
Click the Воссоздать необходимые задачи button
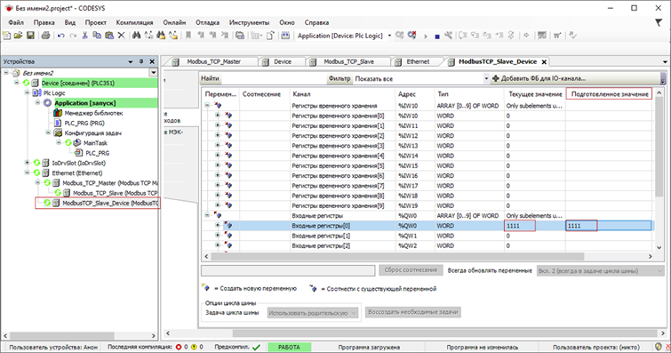pyautogui.click(x=413, y=312)
